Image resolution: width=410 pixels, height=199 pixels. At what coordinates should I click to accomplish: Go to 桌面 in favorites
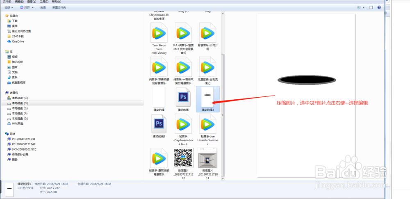click(x=13, y=26)
